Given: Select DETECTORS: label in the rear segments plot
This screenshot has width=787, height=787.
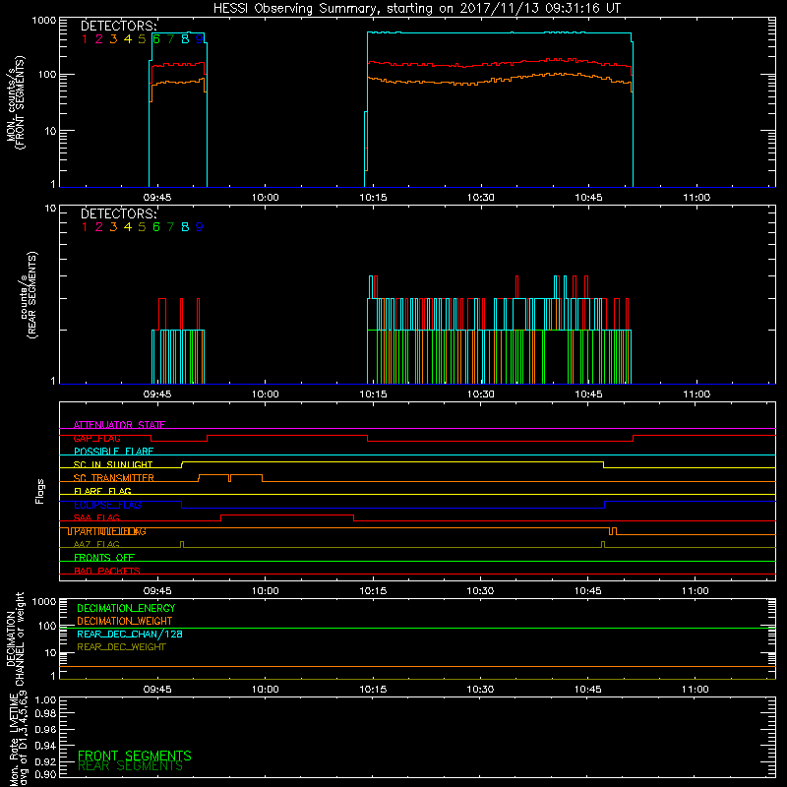Looking at the screenshot, I should pos(119,213).
